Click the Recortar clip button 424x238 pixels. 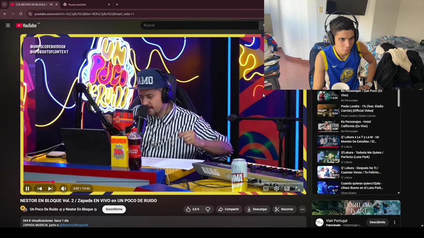pos(284,209)
